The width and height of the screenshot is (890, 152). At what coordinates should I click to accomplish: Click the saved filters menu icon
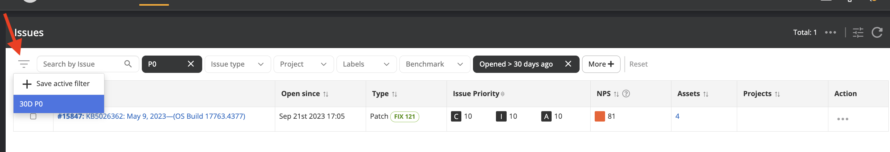tap(24, 64)
